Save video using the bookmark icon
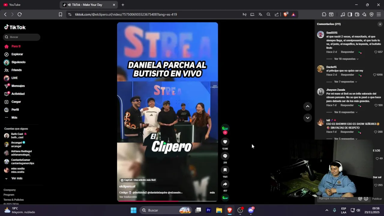This screenshot has height=216, width=384. [x=225, y=170]
